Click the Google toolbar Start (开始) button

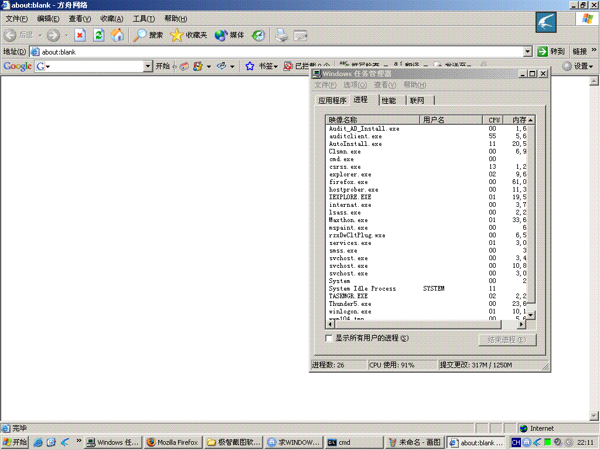pyautogui.click(x=162, y=66)
